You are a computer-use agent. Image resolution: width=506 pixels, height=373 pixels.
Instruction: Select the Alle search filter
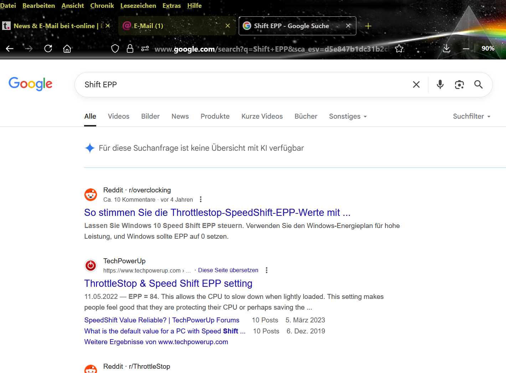pos(90,116)
